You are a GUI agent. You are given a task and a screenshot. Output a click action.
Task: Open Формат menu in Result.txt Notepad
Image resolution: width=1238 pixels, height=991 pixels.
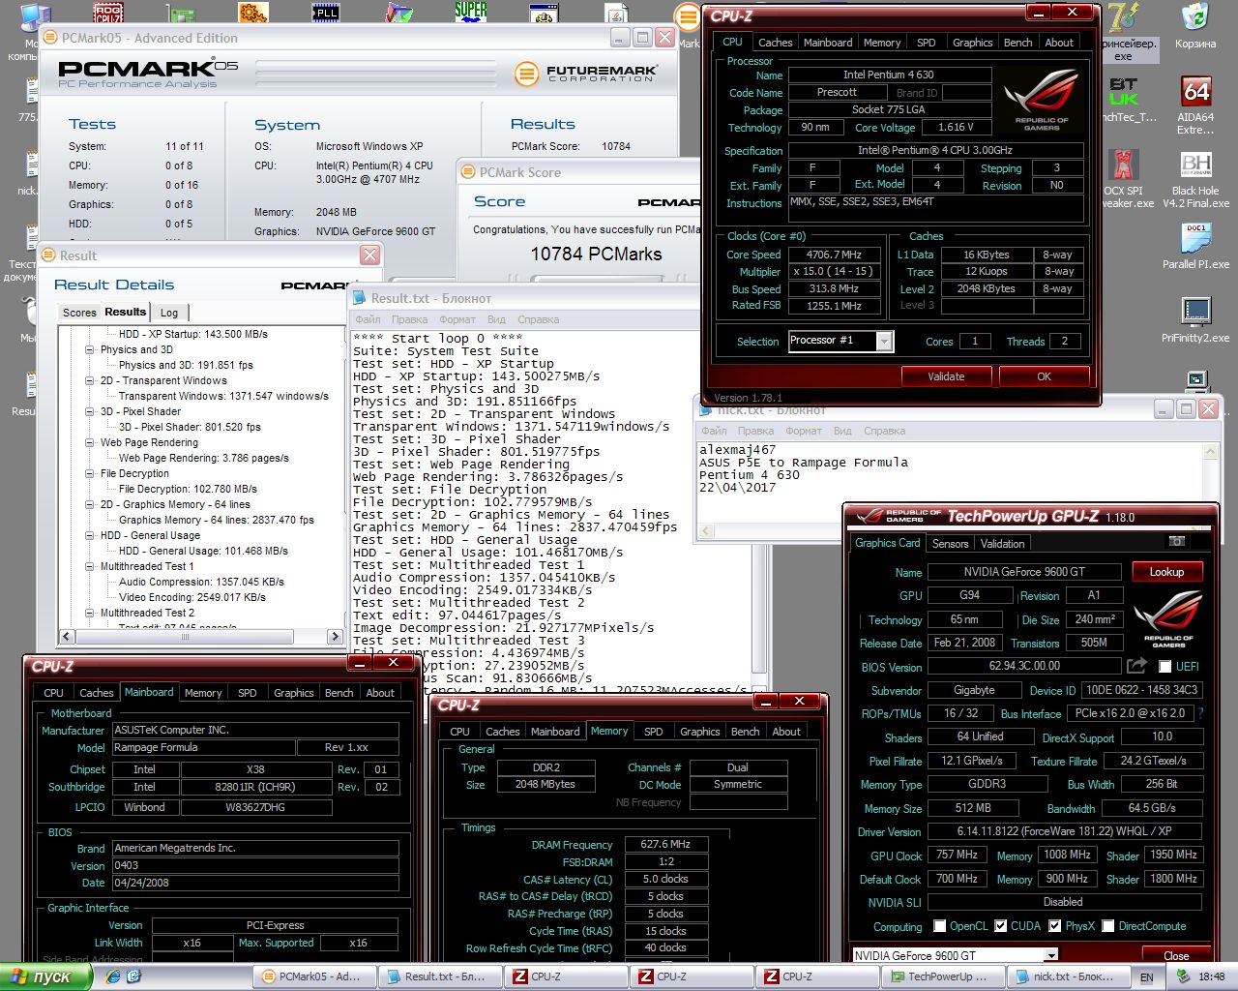click(457, 319)
